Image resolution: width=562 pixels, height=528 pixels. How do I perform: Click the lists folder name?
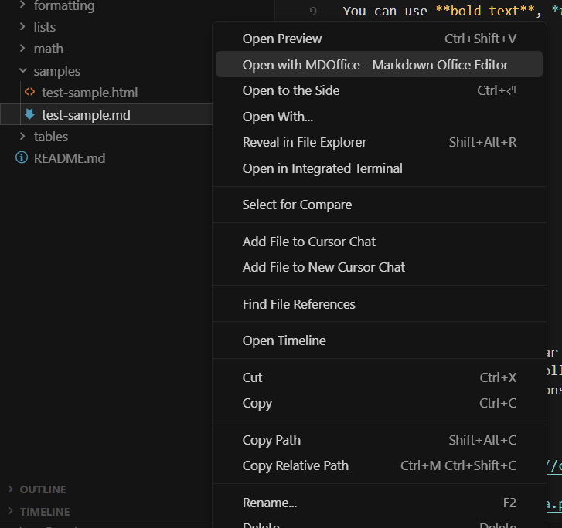coord(44,27)
